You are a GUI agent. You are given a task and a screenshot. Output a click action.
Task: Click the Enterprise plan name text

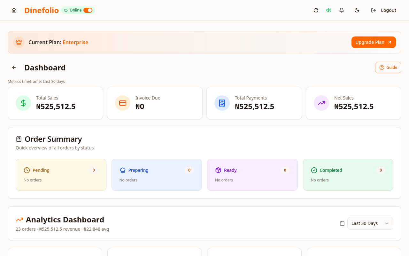tap(75, 42)
